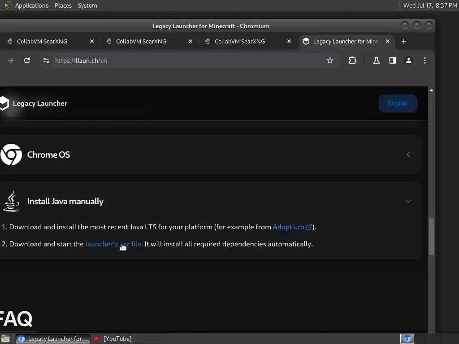Click the address bar URL field

pyautogui.click(x=187, y=60)
